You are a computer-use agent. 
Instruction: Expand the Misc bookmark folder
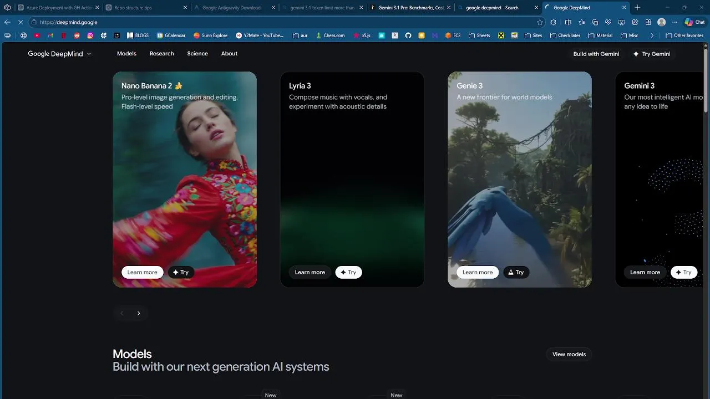pos(629,35)
